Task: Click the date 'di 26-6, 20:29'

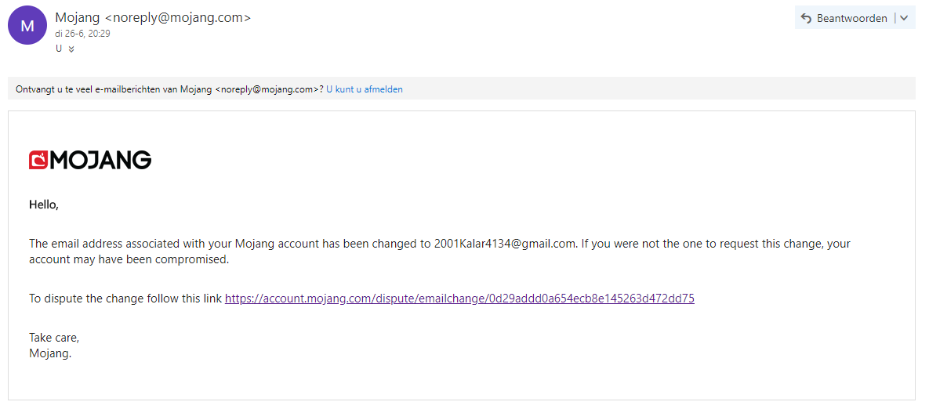Action: click(x=82, y=34)
